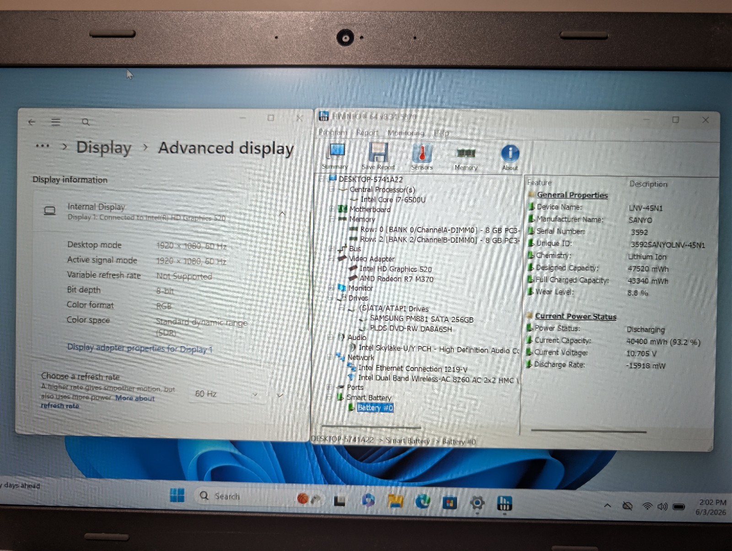Select PLDS DVD-RW DA8A6SH drive

[x=411, y=328]
